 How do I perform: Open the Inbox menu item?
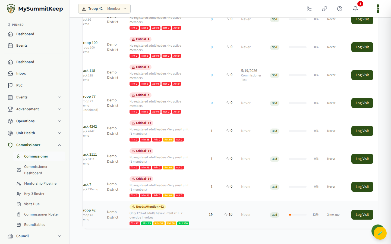click(35, 73)
